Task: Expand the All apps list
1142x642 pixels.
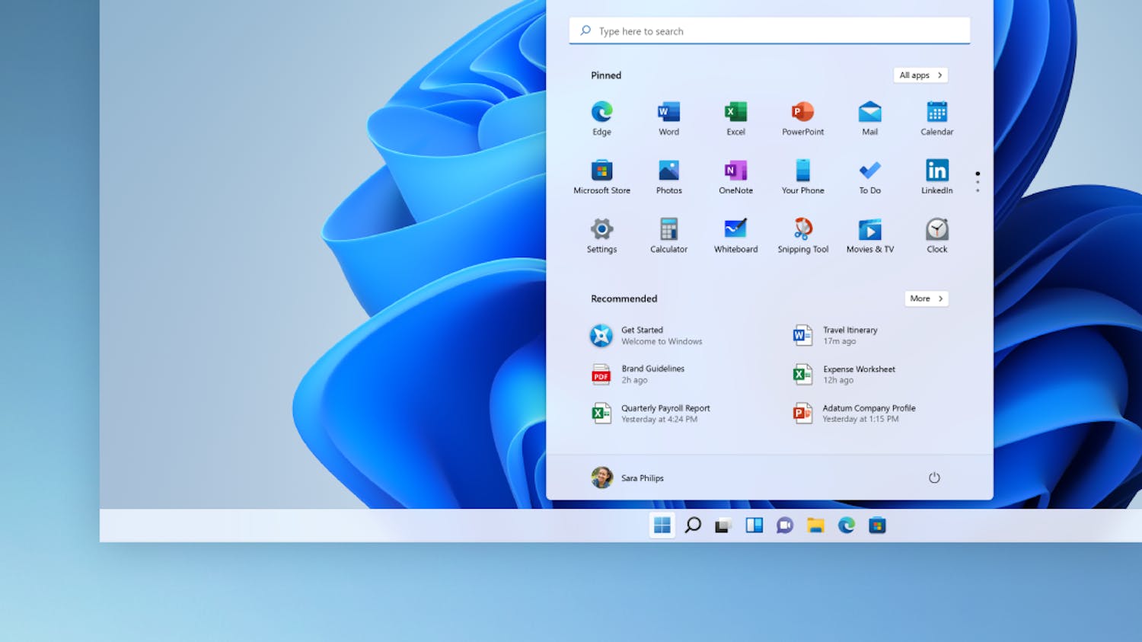Action: pyautogui.click(x=920, y=75)
